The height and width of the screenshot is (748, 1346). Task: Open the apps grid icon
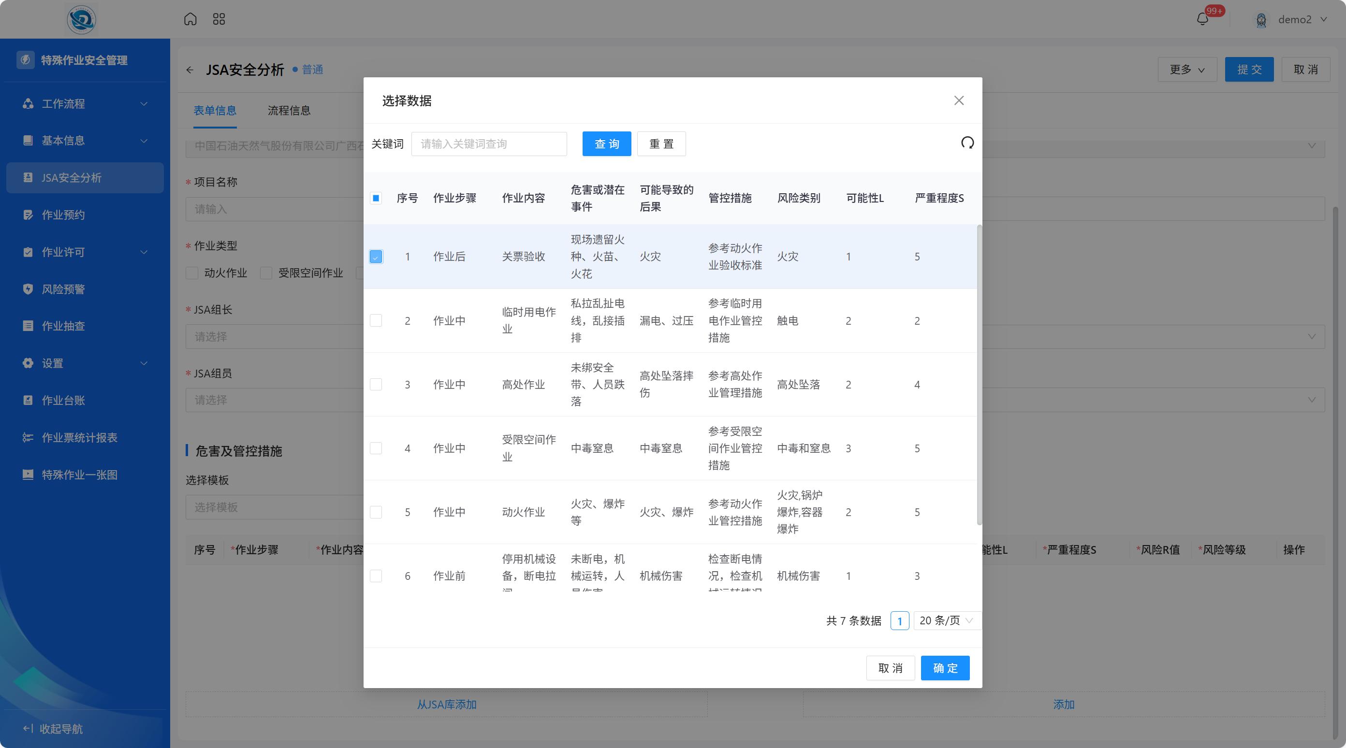pos(219,19)
